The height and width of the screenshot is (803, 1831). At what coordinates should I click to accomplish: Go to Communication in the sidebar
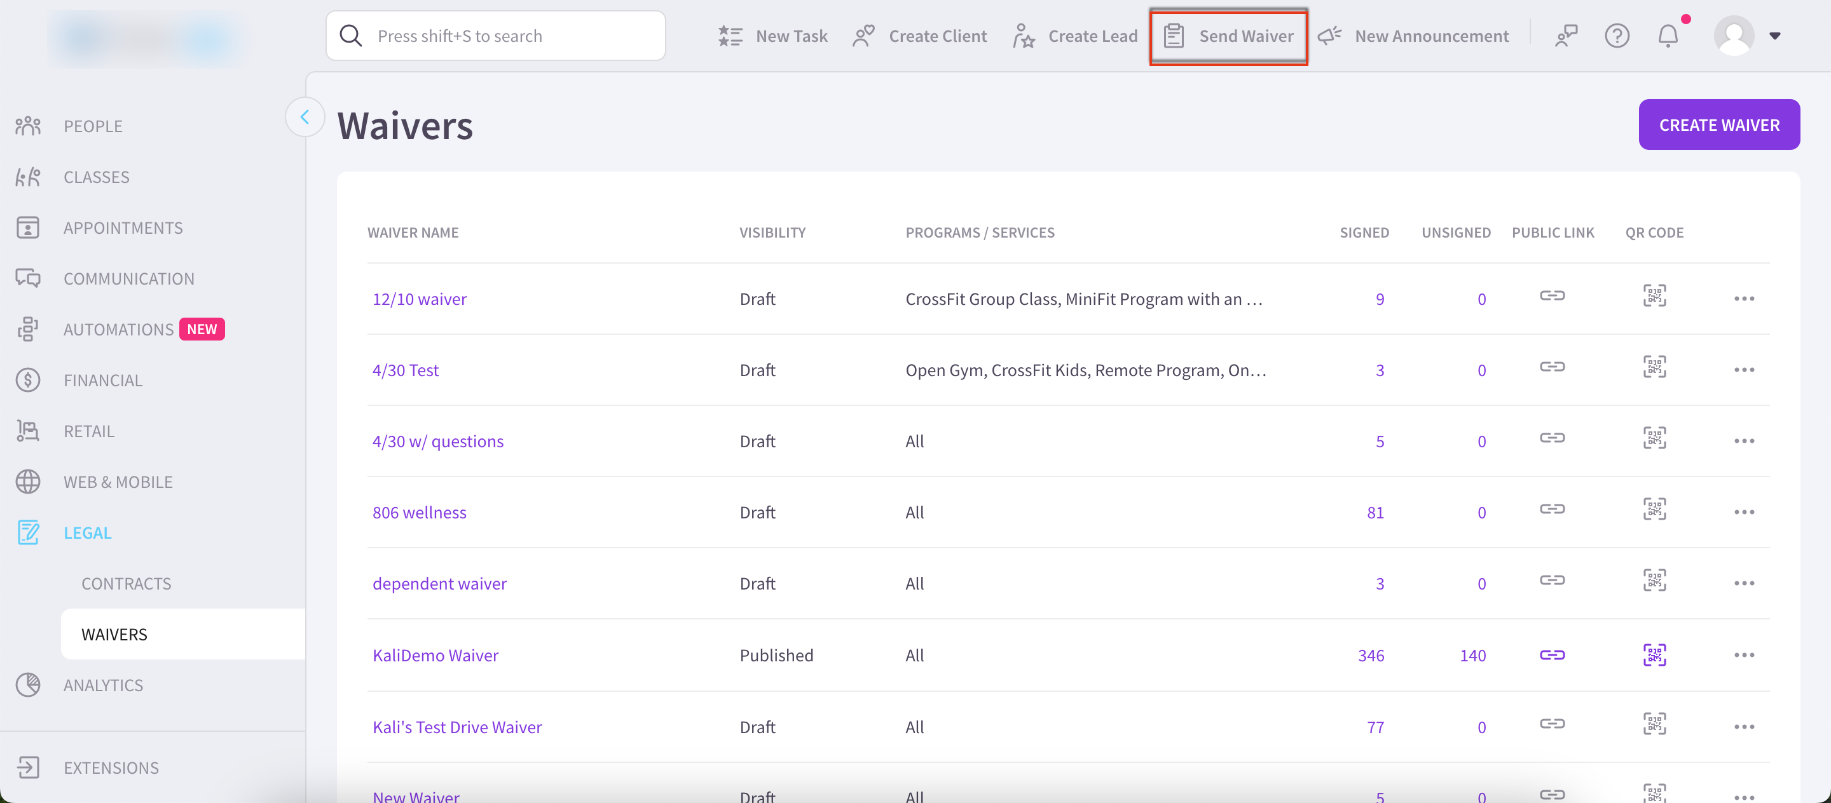(128, 278)
